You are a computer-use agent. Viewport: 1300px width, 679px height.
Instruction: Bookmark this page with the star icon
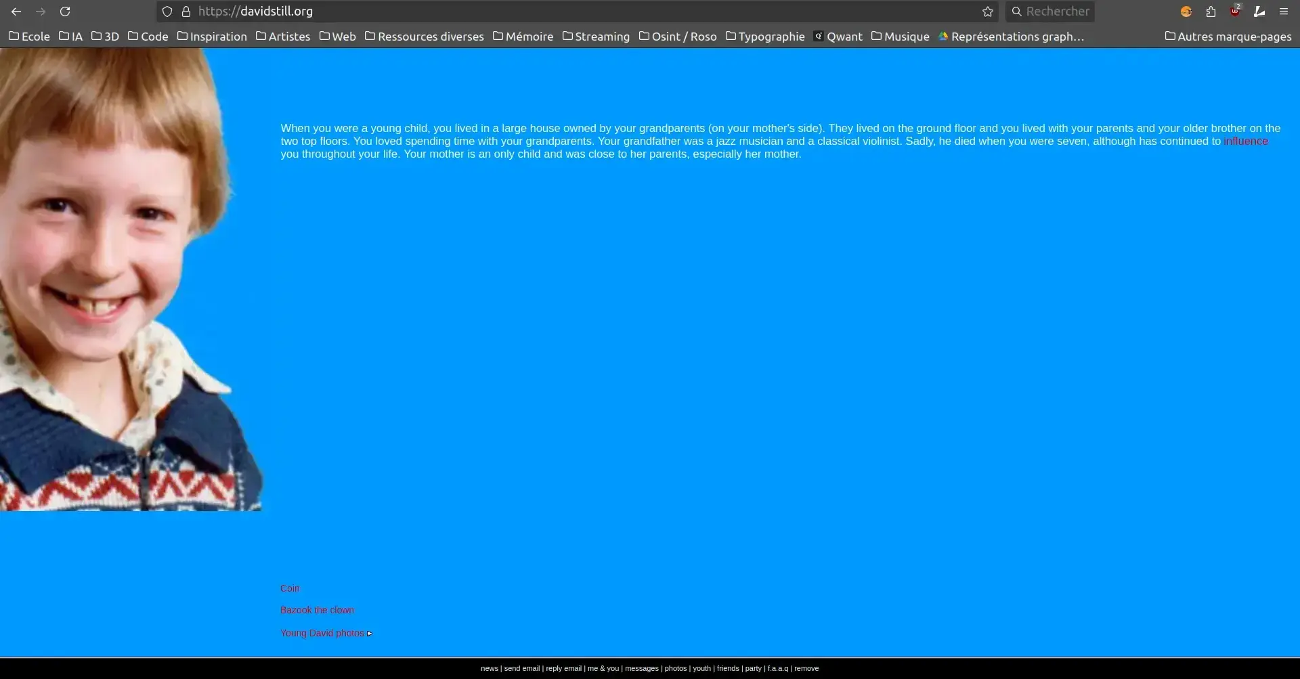988,12
